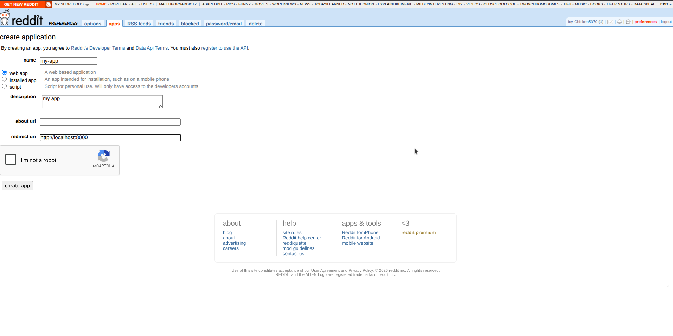Open the PICS subreddit link
The image size is (673, 336).
click(230, 4)
